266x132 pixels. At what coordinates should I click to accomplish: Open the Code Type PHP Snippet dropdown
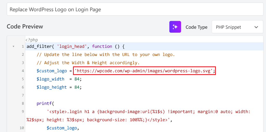click(237, 27)
